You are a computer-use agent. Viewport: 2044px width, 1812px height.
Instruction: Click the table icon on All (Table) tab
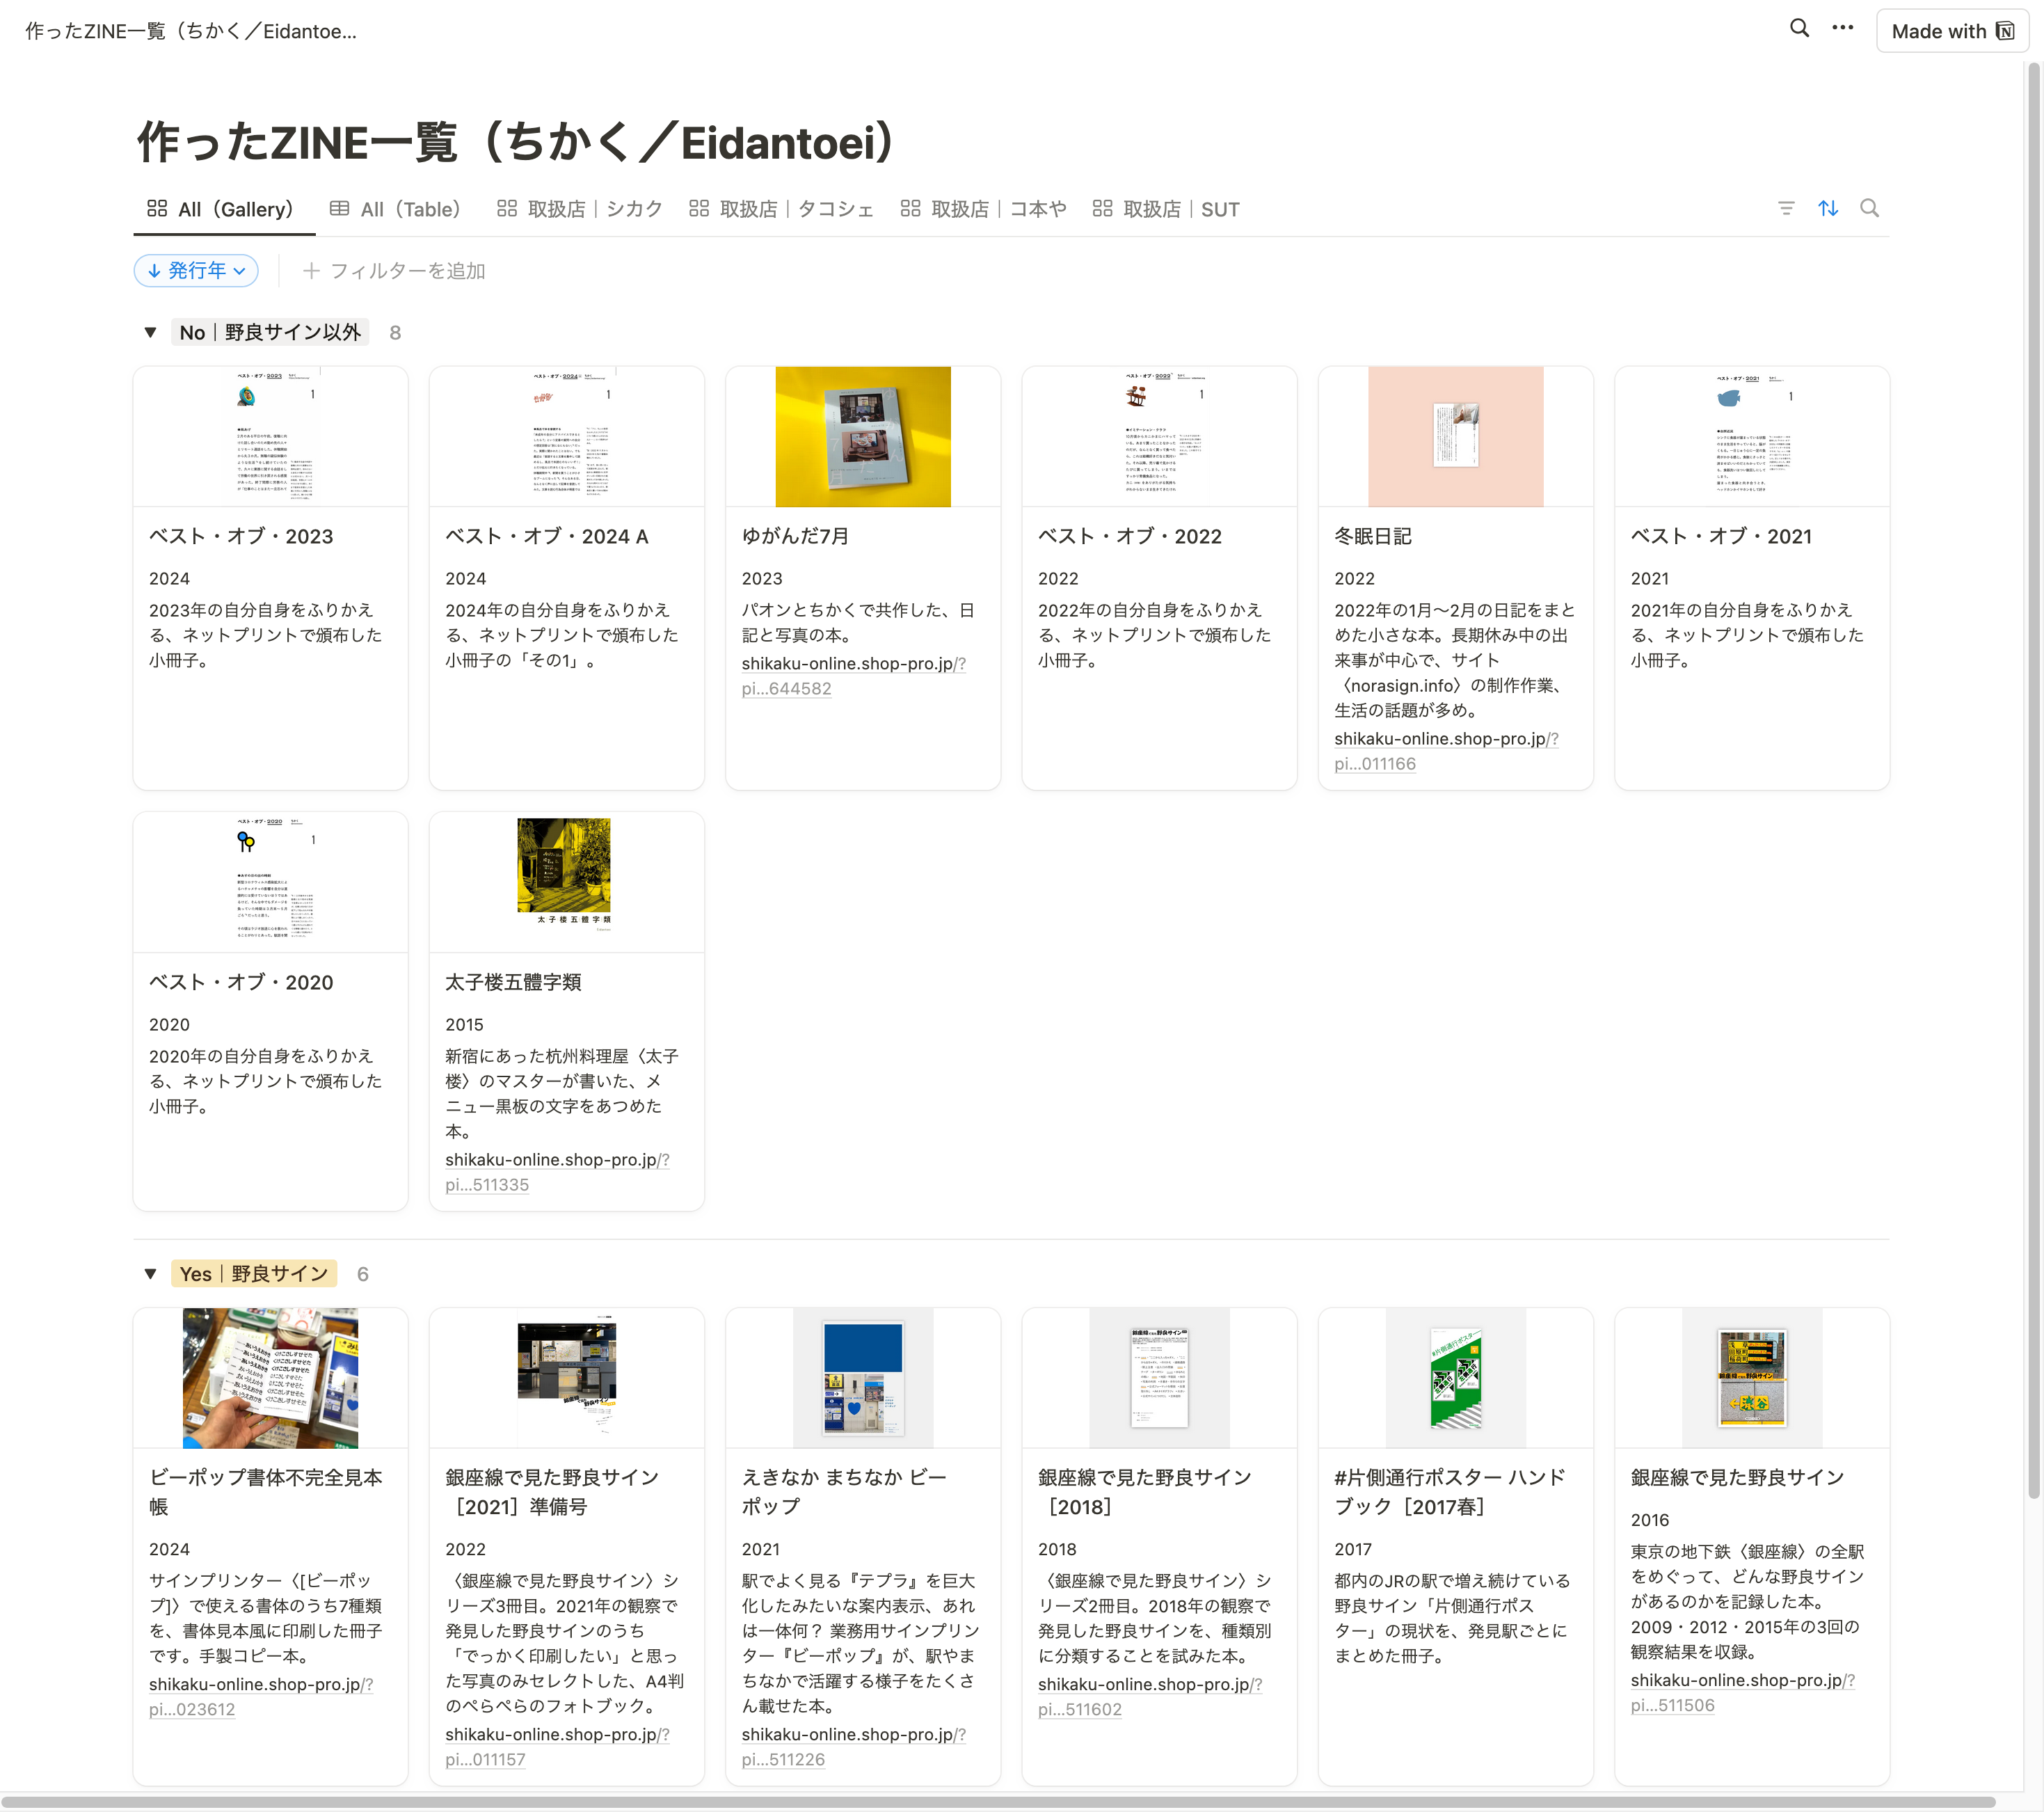(x=340, y=209)
